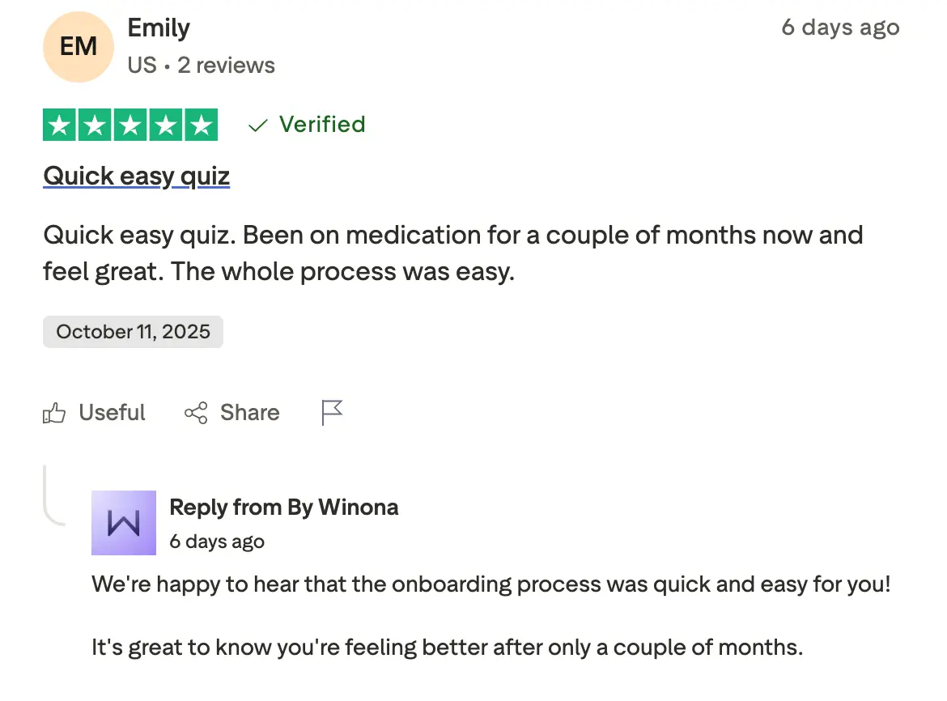Click the EM avatar circle
The height and width of the screenshot is (701, 947).
click(x=79, y=47)
